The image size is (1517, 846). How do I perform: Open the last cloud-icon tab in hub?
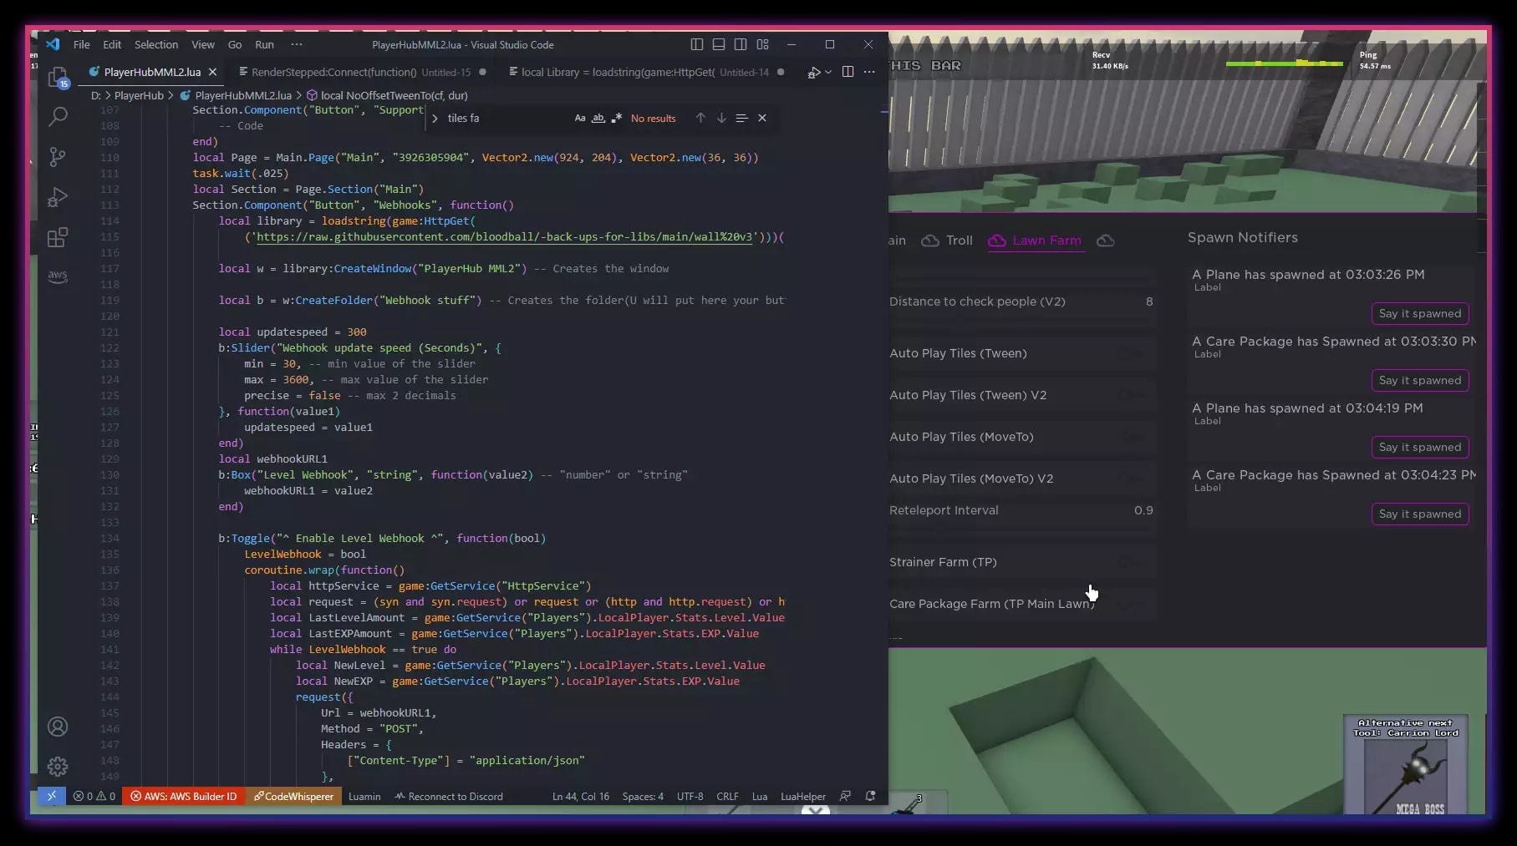tap(1106, 241)
